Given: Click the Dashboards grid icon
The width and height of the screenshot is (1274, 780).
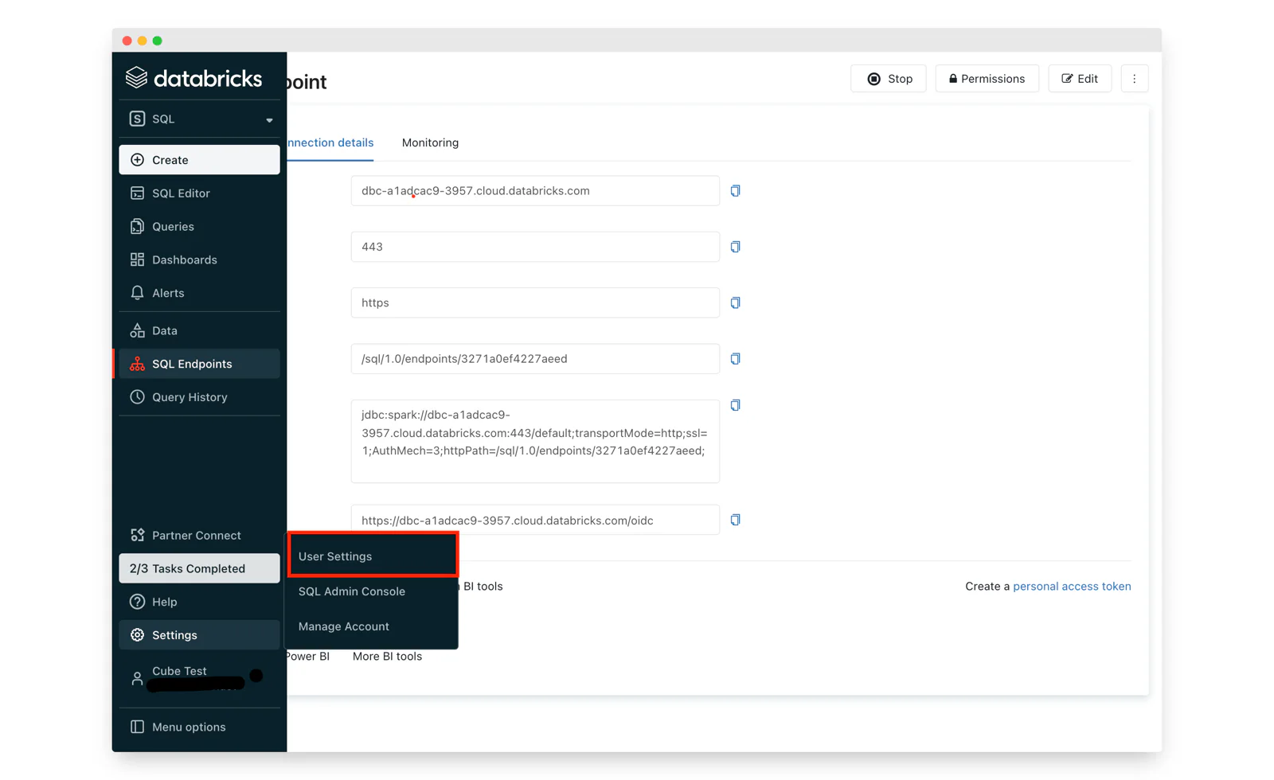Looking at the screenshot, I should 137,260.
